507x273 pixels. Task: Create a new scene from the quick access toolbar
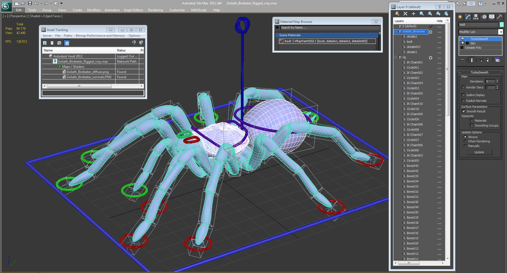click(17, 4)
